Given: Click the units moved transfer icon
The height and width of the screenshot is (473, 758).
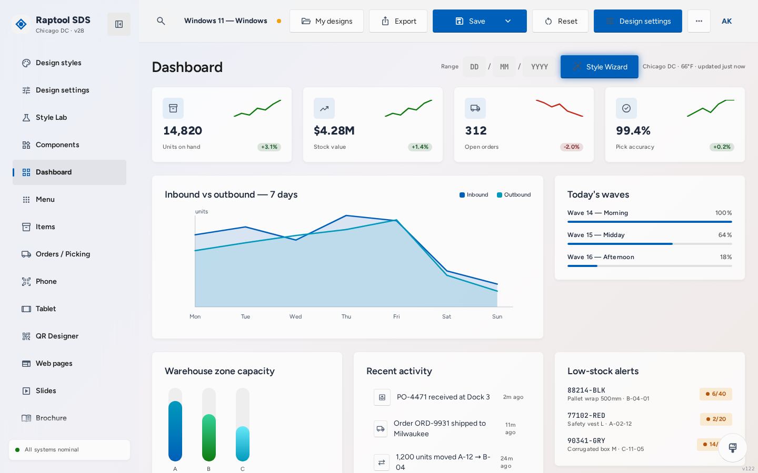Looking at the screenshot, I should (x=382, y=462).
